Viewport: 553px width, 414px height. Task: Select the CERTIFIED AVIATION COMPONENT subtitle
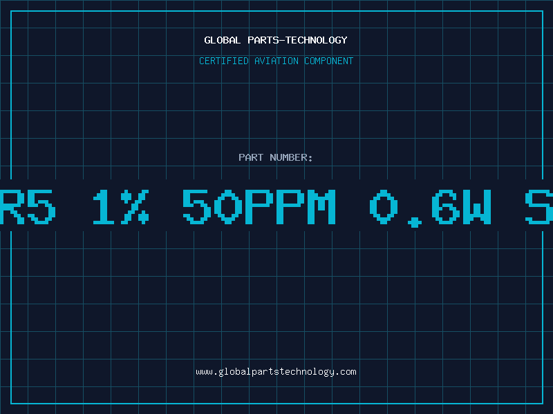(276, 61)
